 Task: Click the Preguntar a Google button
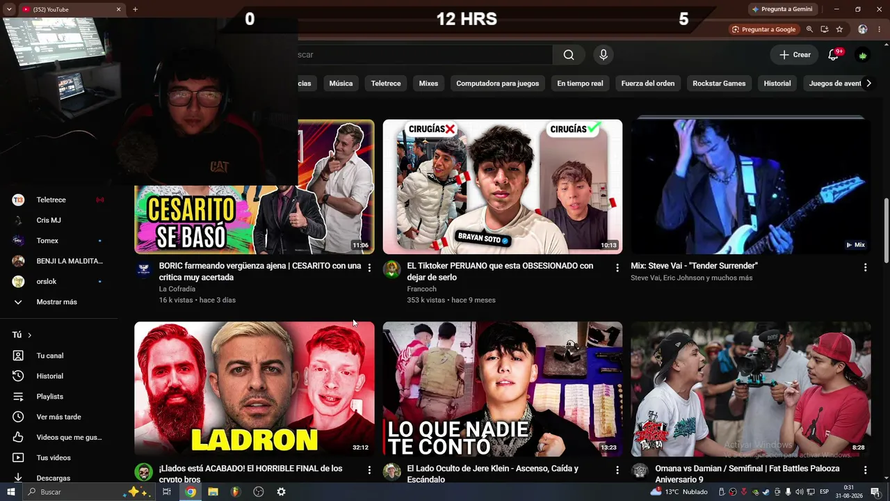[763, 29]
